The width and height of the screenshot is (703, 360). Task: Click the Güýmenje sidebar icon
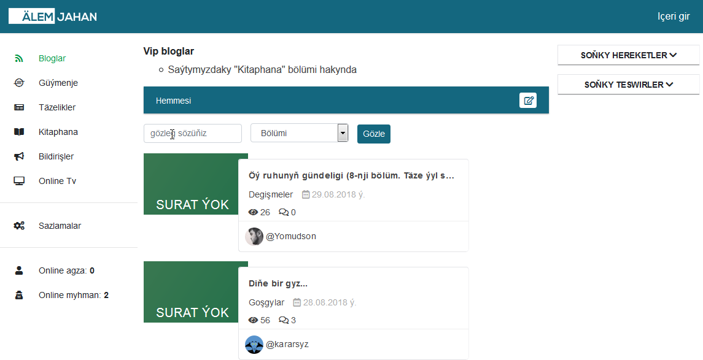tap(19, 83)
